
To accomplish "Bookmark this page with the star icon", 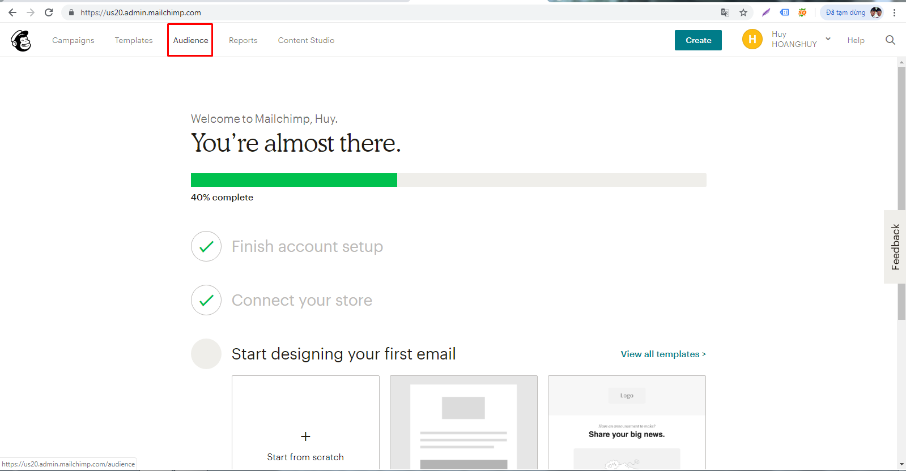I will [743, 12].
